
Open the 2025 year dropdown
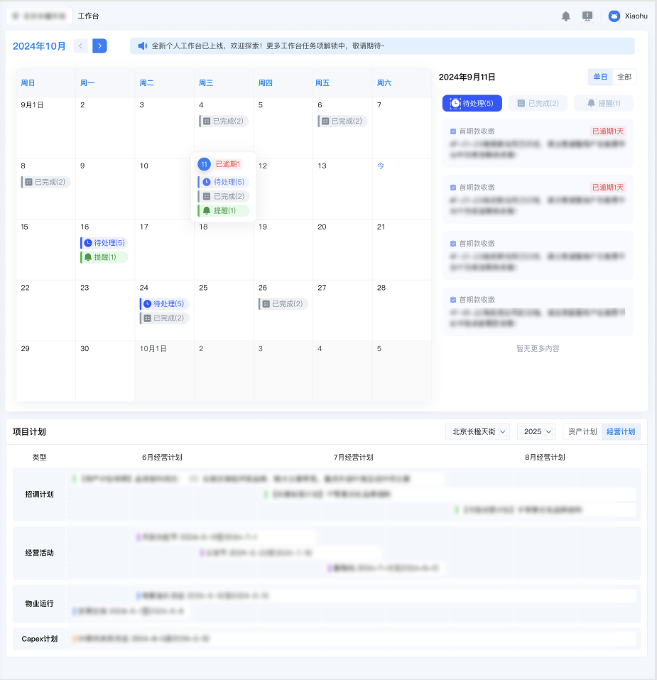click(x=536, y=431)
